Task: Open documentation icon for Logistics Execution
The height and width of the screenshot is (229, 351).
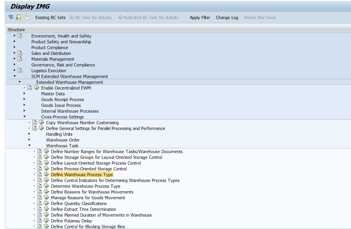Action: [20, 71]
